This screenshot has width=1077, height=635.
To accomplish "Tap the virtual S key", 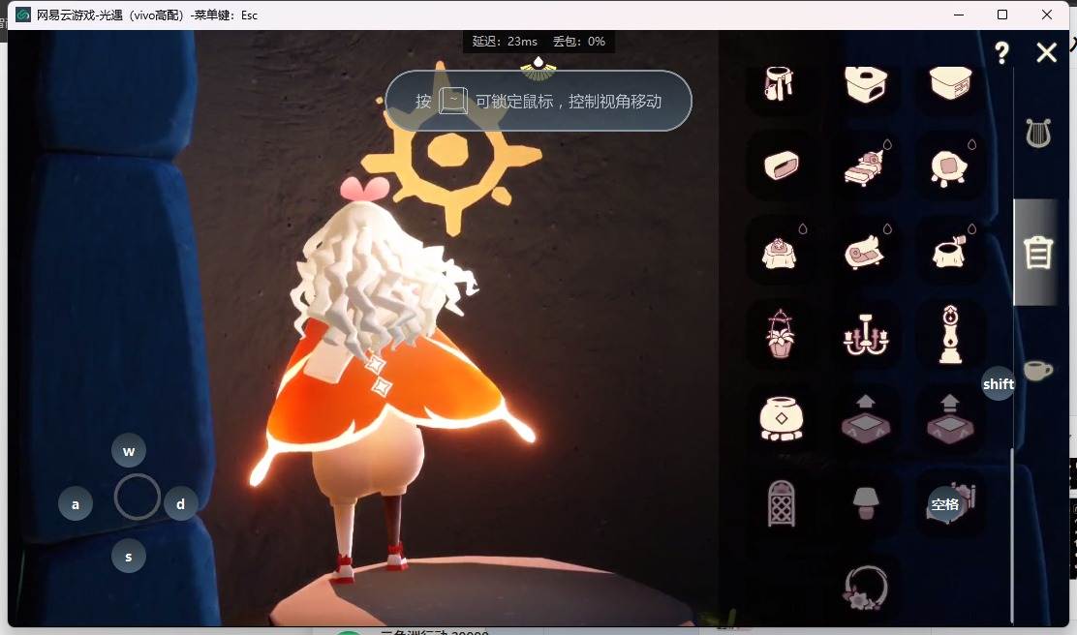I will [129, 556].
